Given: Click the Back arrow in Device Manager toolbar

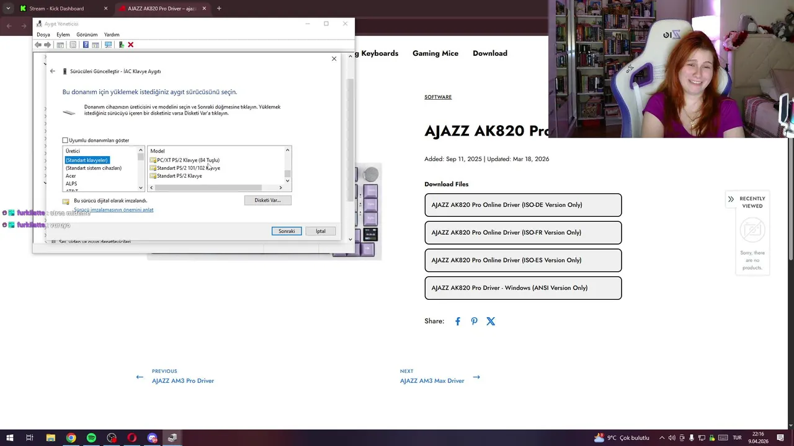Looking at the screenshot, I should [38, 45].
